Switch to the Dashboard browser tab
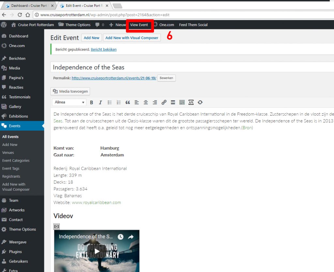The width and height of the screenshot is (334, 272). [x=29, y=6]
